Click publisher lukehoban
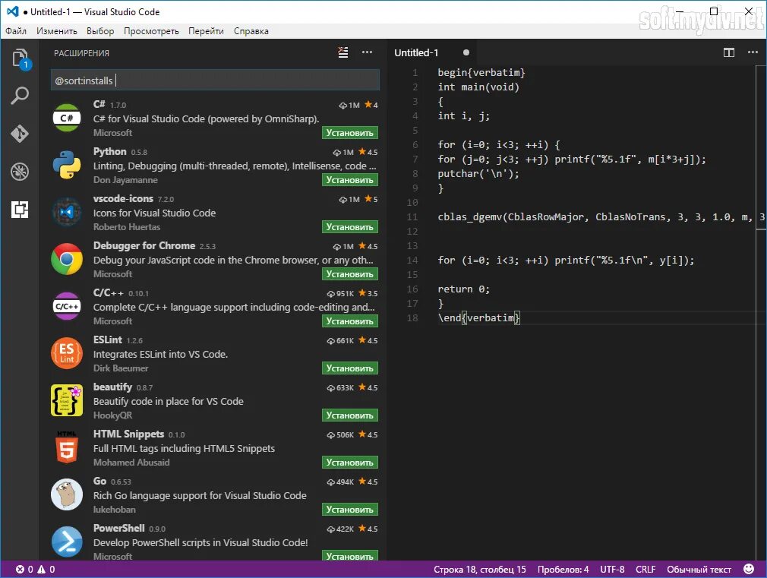The height and width of the screenshot is (578, 767). coord(115,509)
